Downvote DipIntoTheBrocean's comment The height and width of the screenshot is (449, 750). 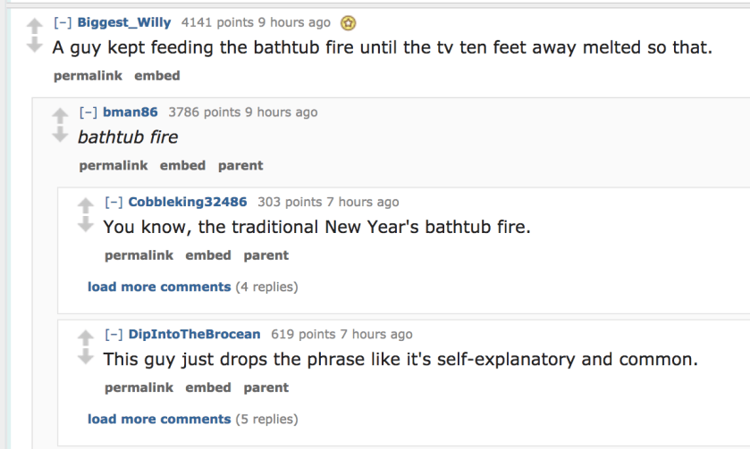click(x=87, y=355)
